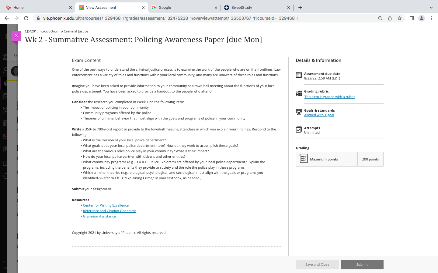This screenshot has width=438, height=273.
Task: Open 'This item is graded with a rubric' link
Action: click(330, 97)
